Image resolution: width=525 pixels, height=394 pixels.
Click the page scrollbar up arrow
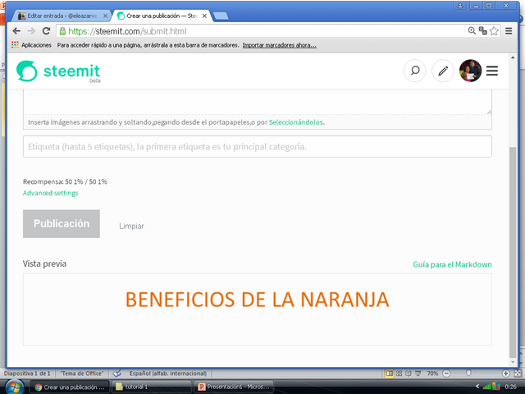pyautogui.click(x=513, y=57)
